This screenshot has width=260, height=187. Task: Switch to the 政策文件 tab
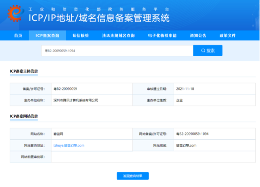228,36
